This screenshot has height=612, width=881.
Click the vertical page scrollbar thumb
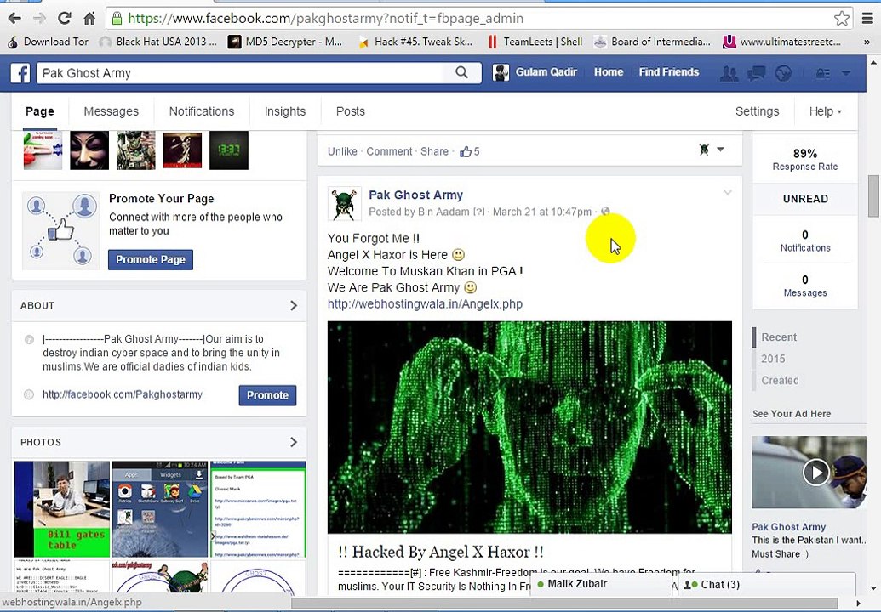[873, 195]
